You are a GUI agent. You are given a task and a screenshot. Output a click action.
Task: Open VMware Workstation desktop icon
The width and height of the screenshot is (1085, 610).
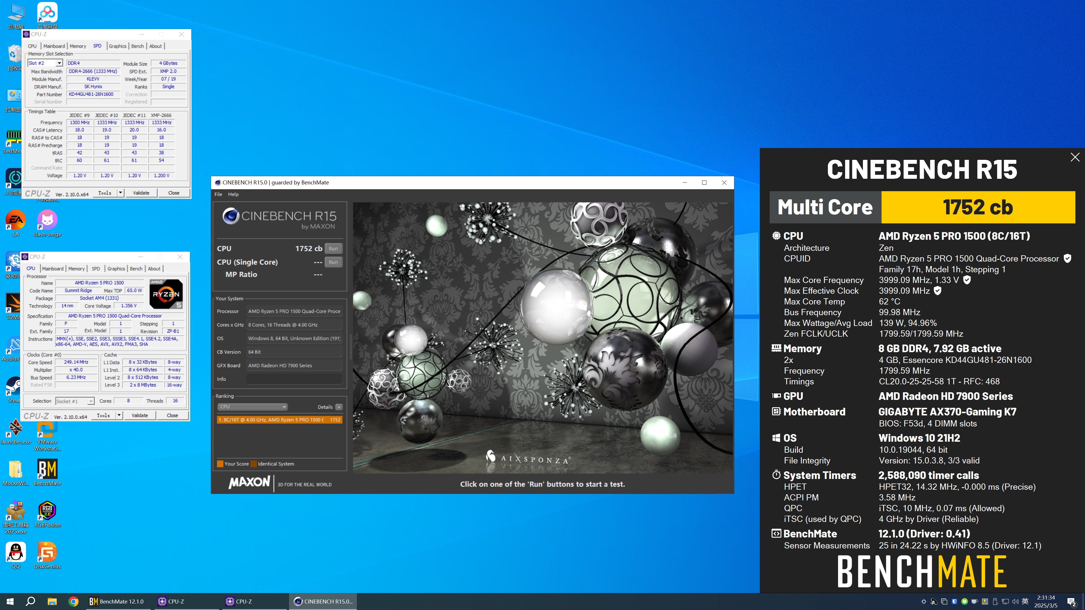(47, 436)
